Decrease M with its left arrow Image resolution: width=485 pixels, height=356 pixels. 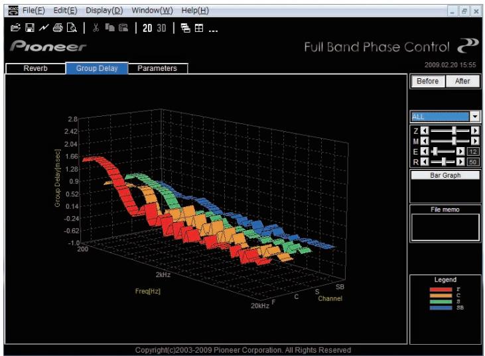[x=425, y=141]
